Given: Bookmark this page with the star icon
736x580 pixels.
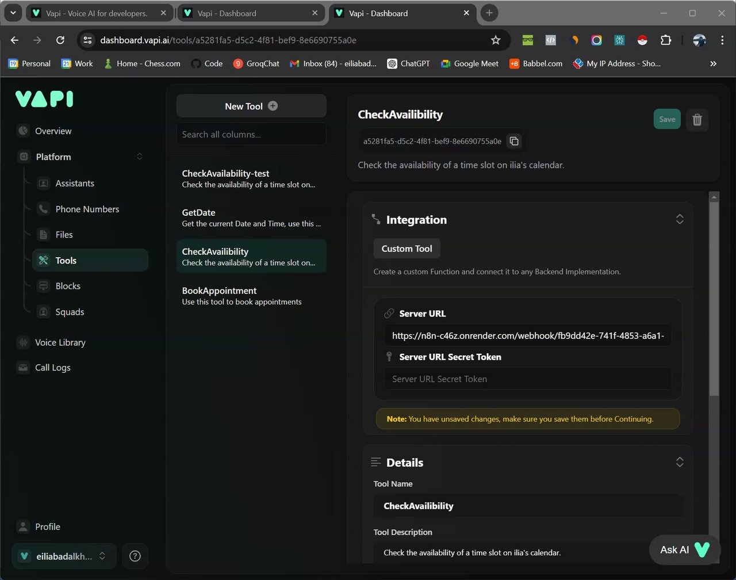Looking at the screenshot, I should tap(496, 40).
